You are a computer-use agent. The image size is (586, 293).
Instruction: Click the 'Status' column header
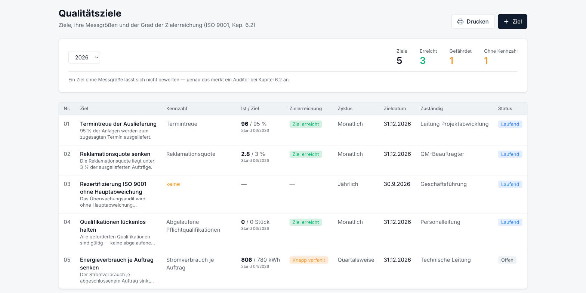pos(505,109)
